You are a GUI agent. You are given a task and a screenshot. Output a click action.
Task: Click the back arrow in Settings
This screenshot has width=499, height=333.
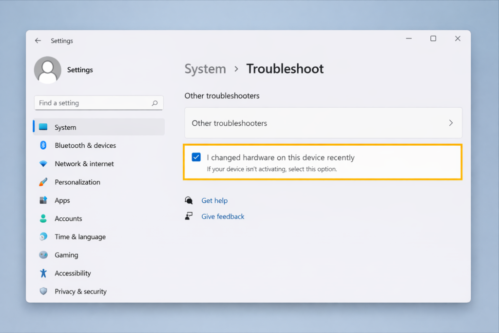click(38, 40)
